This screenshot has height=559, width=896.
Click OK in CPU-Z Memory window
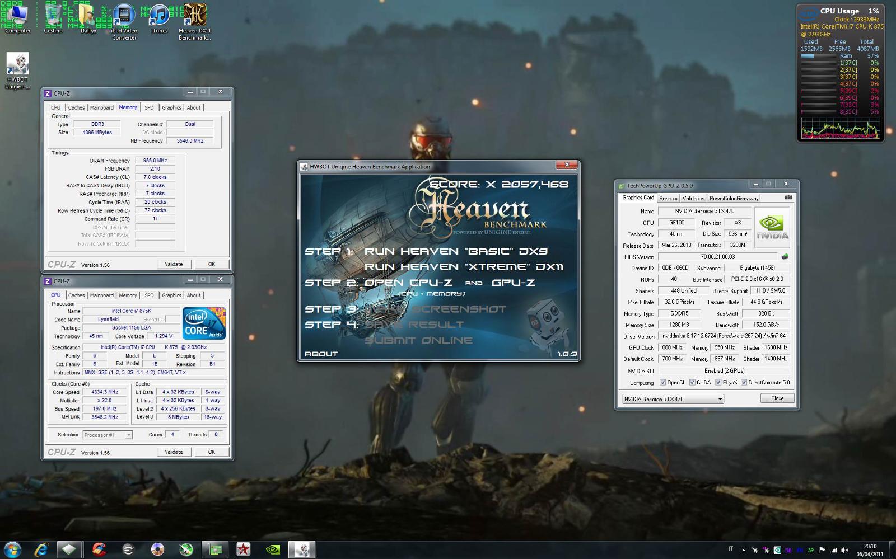pyautogui.click(x=212, y=264)
